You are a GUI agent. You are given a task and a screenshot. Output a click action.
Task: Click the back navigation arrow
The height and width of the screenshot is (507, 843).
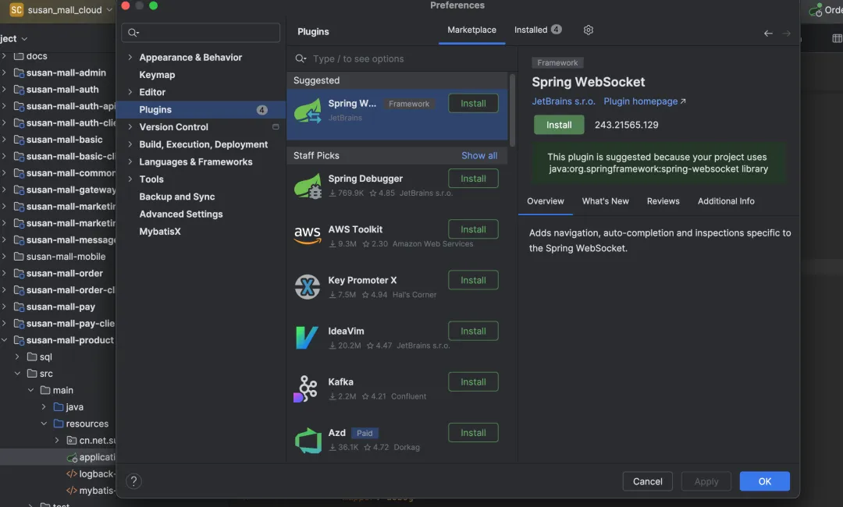(x=768, y=34)
